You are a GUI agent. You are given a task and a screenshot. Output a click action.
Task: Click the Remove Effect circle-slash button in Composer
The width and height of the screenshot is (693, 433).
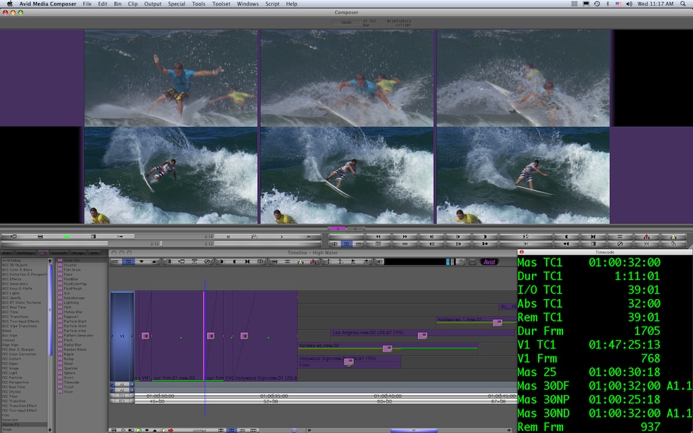[620, 244]
